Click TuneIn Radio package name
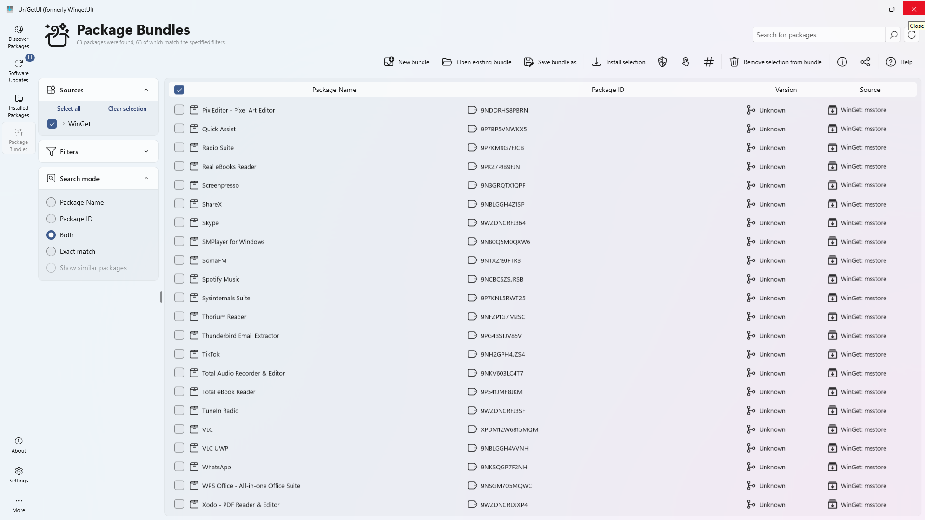The image size is (925, 520). pos(220,411)
